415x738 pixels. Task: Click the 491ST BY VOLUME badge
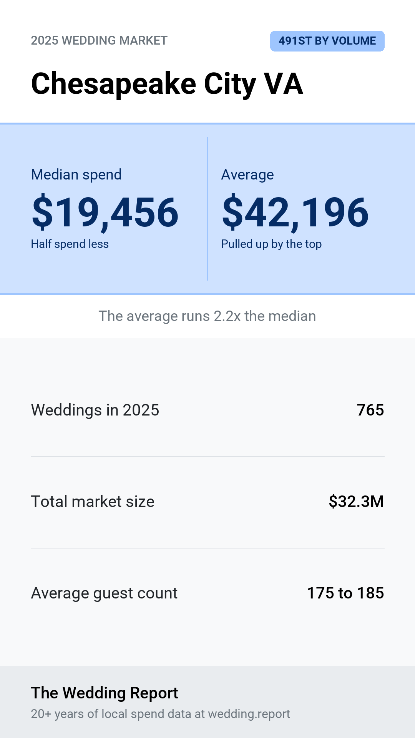pos(327,41)
